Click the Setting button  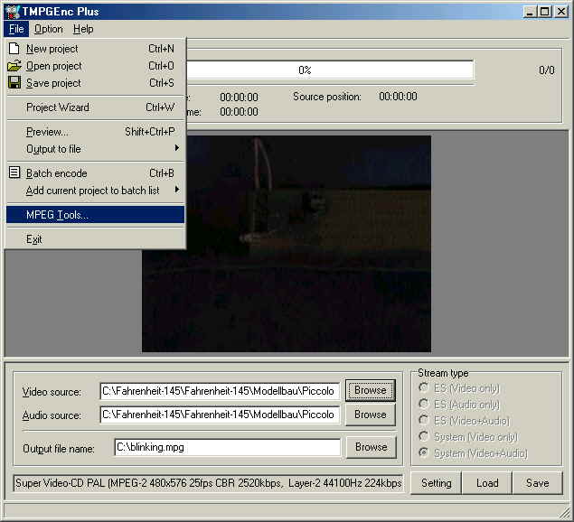pos(436,483)
